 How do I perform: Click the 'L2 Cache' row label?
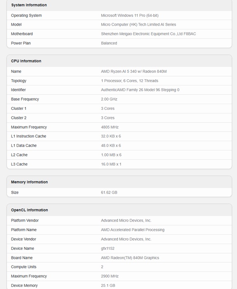click(19, 155)
